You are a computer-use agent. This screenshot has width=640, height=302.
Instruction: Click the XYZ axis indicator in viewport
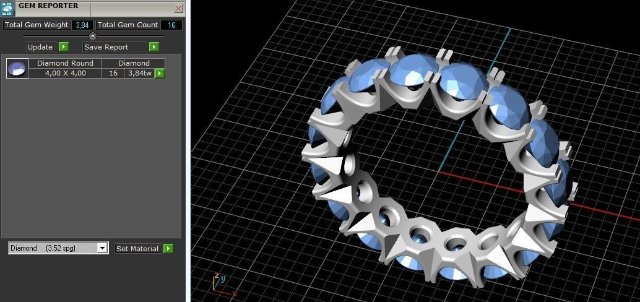(223, 285)
